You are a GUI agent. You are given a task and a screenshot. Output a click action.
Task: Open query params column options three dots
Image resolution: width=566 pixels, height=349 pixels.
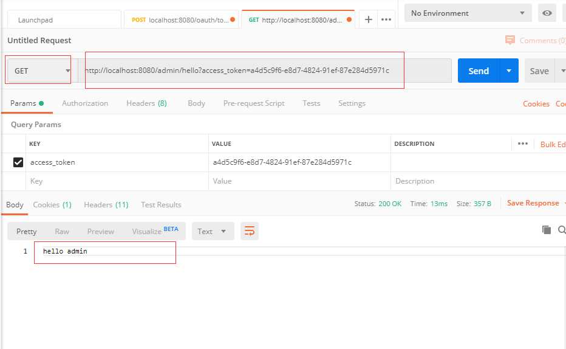(522, 143)
